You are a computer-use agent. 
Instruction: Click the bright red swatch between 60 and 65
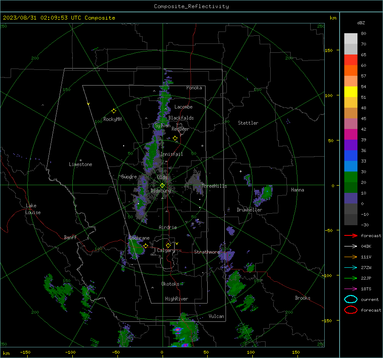click(x=351, y=60)
